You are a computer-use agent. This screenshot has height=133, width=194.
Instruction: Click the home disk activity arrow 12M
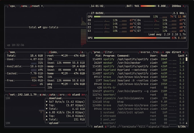[x=64, y=73]
